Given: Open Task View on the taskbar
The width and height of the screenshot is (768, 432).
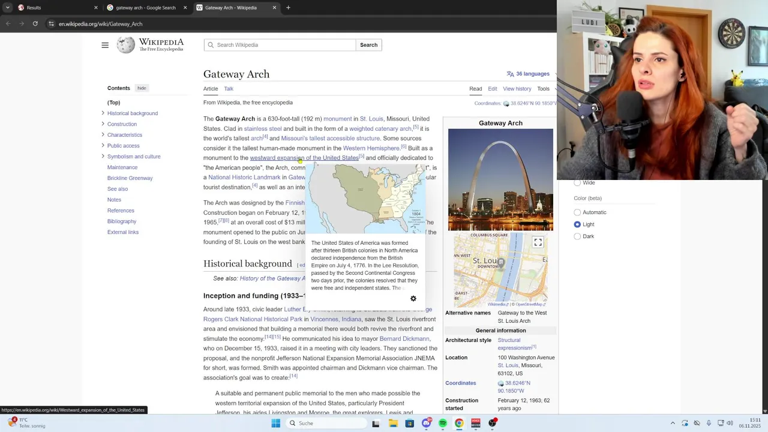Looking at the screenshot, I should pos(376,423).
